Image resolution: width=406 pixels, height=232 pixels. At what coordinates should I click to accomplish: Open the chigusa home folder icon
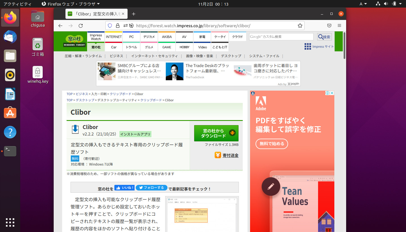click(x=38, y=19)
